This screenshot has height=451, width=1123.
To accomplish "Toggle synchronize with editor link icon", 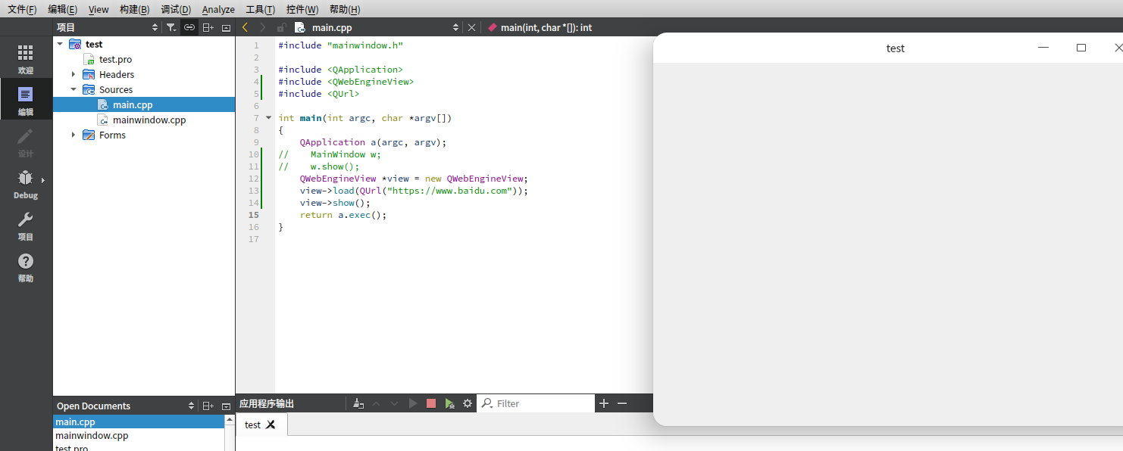I will tap(189, 27).
